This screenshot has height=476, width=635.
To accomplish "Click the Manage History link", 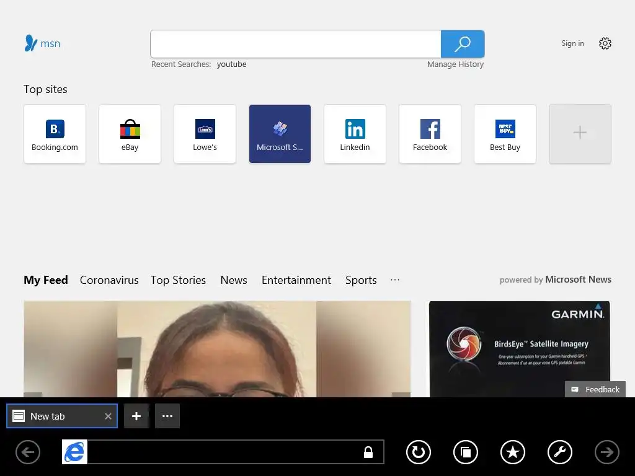I will point(456,64).
